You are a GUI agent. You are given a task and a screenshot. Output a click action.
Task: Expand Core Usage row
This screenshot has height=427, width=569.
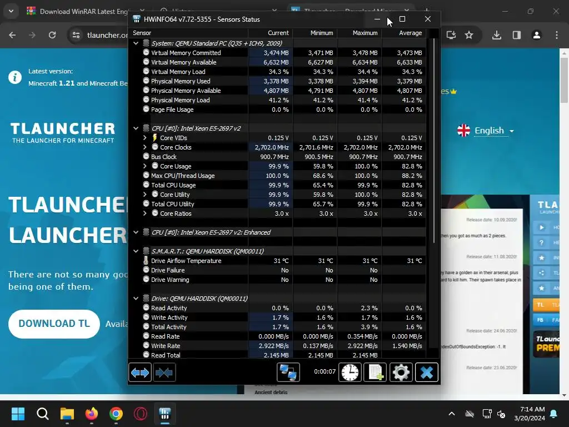coord(145,166)
